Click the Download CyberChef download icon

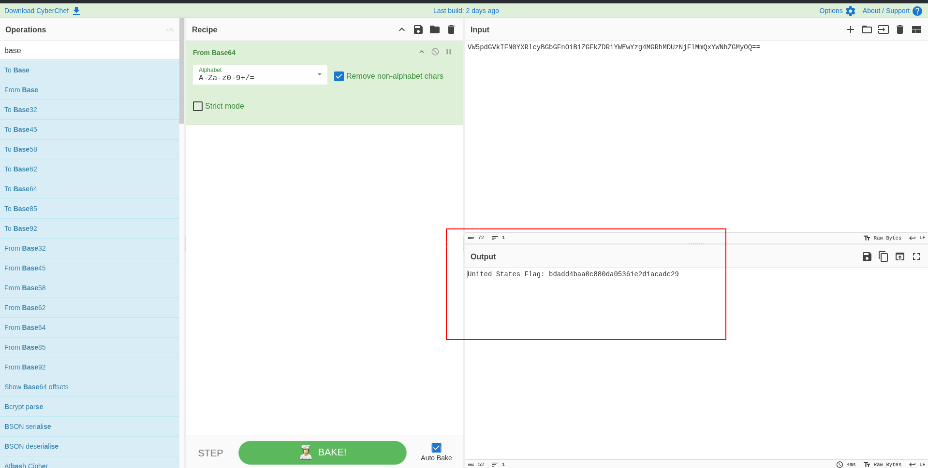76,11
